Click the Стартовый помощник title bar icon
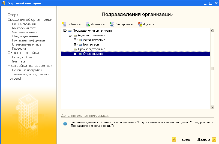Viewport: 219px width, 144px height. 3,3
